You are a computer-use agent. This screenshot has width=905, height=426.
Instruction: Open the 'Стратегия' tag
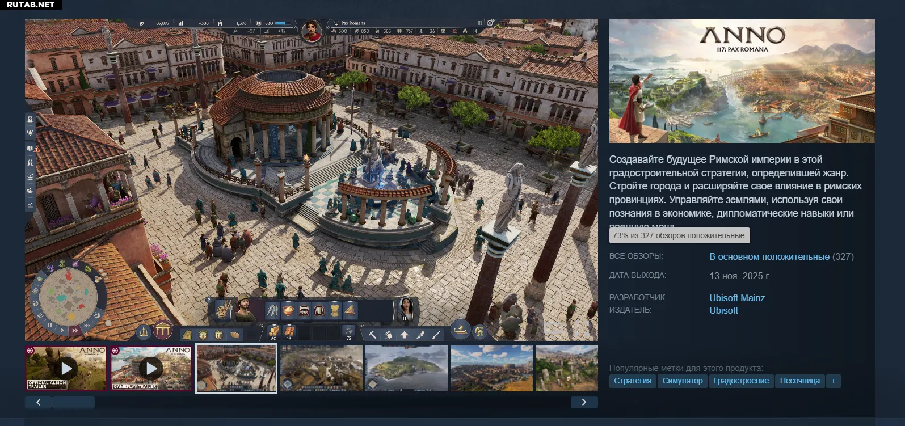[632, 381]
